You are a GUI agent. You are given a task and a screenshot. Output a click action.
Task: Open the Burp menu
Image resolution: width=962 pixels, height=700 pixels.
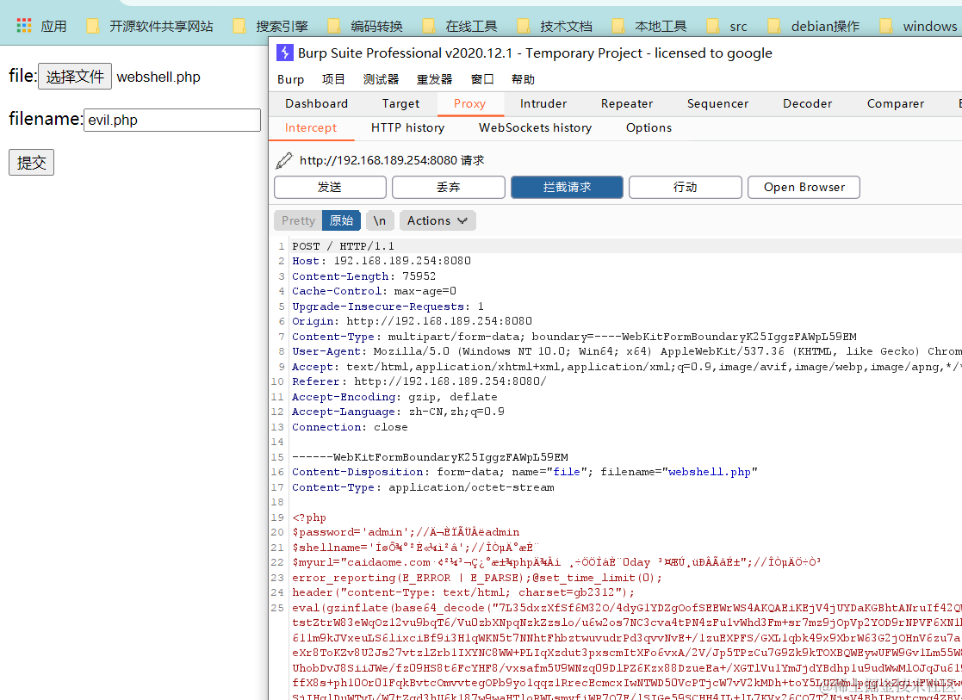coord(290,79)
